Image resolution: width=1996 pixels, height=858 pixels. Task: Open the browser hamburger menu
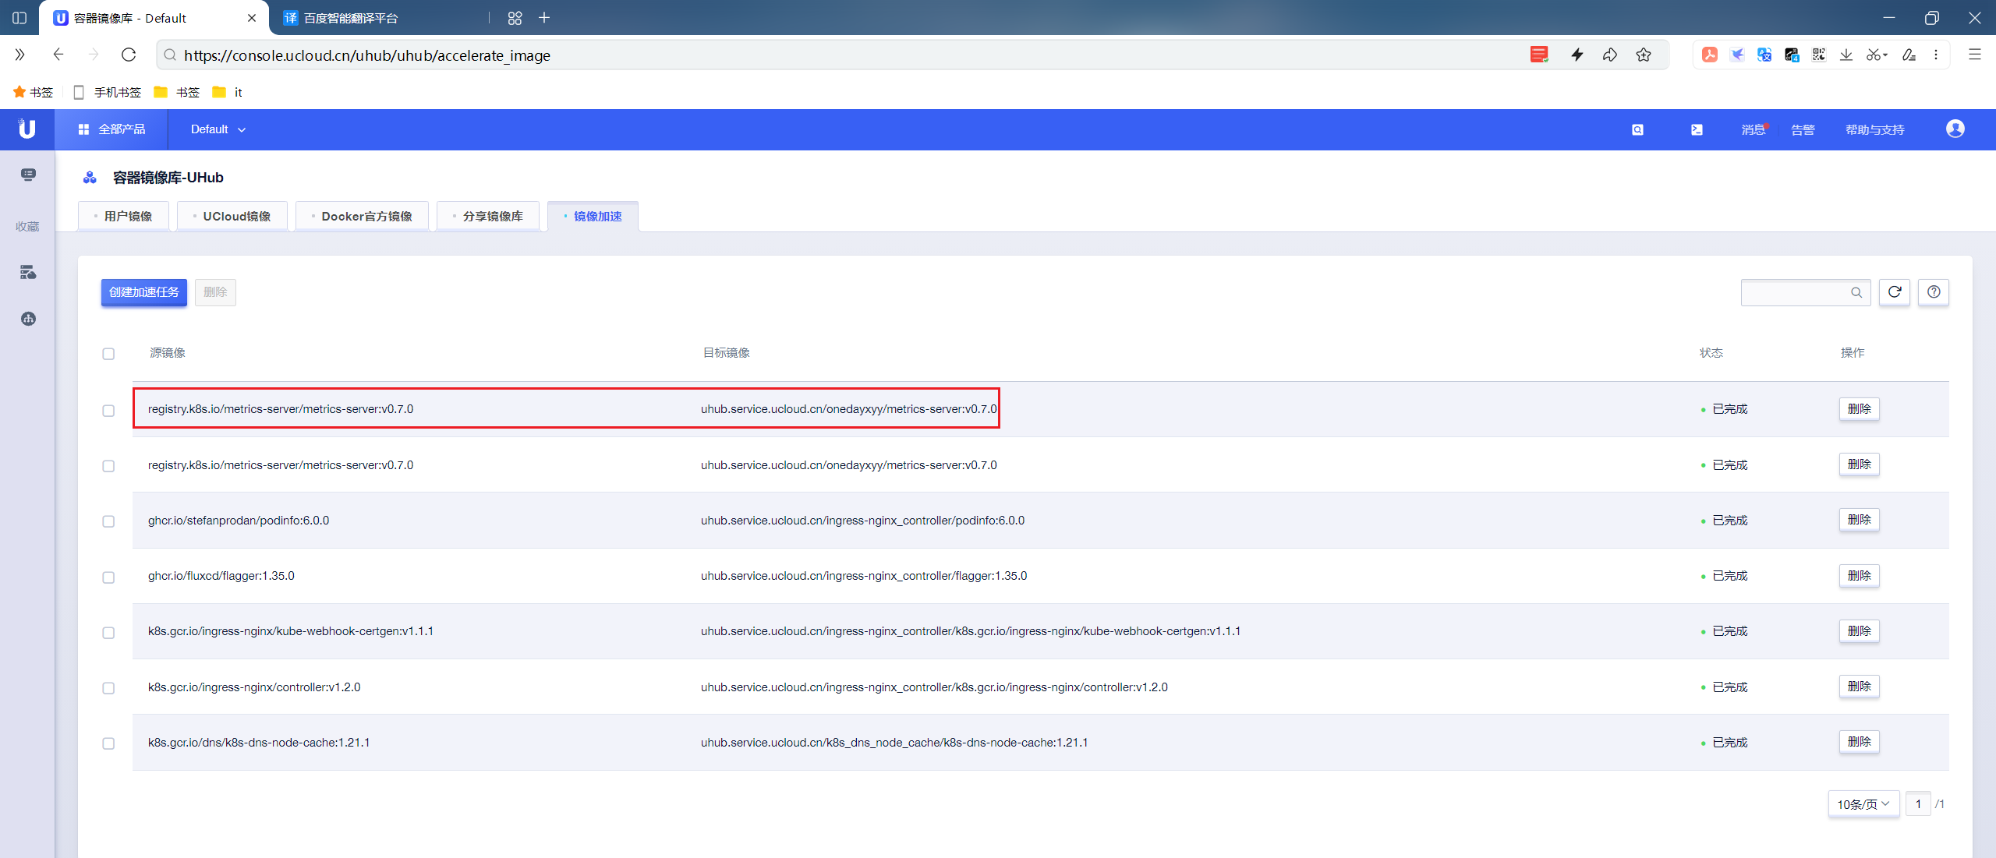click(x=1974, y=55)
